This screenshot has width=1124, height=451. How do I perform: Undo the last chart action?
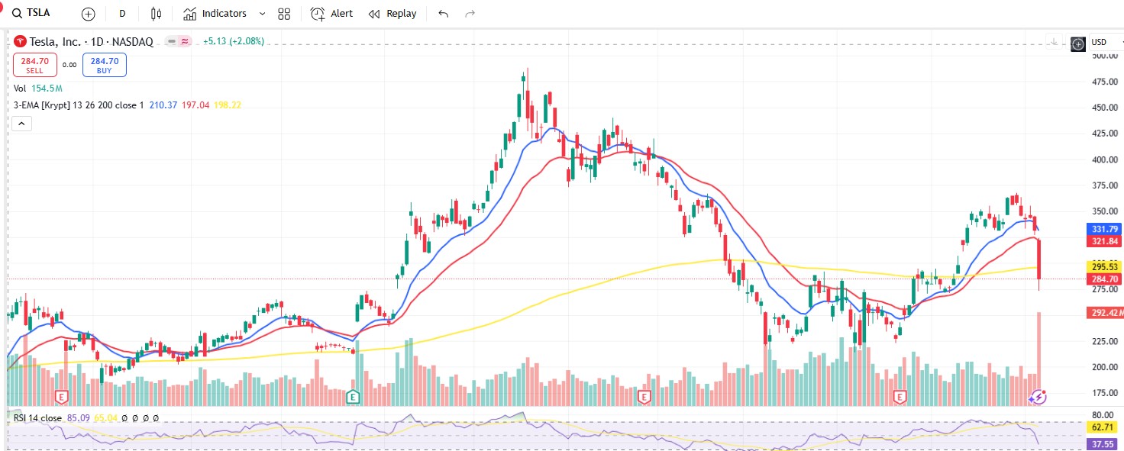coord(444,14)
